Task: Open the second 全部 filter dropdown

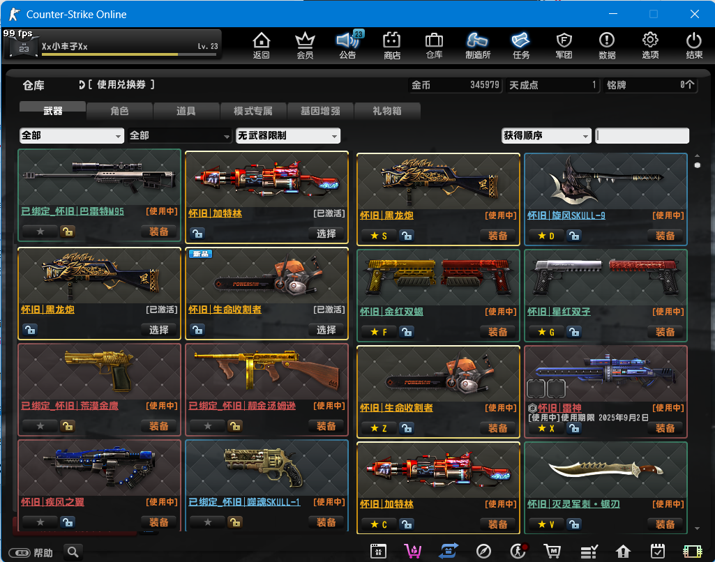Action: click(180, 135)
